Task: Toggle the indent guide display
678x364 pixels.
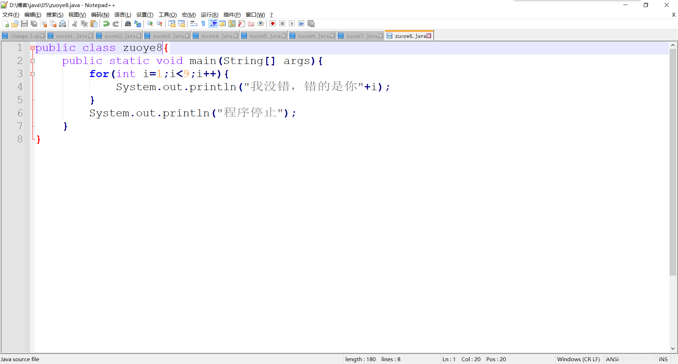Action: coord(213,24)
